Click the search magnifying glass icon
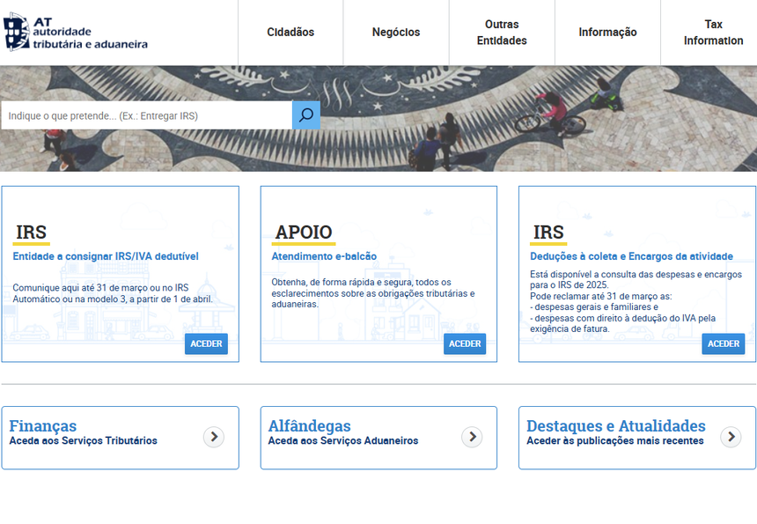The width and height of the screenshot is (757, 524). tap(305, 114)
